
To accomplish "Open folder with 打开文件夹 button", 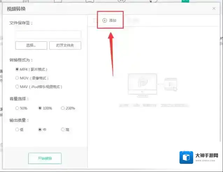I will [65, 45].
